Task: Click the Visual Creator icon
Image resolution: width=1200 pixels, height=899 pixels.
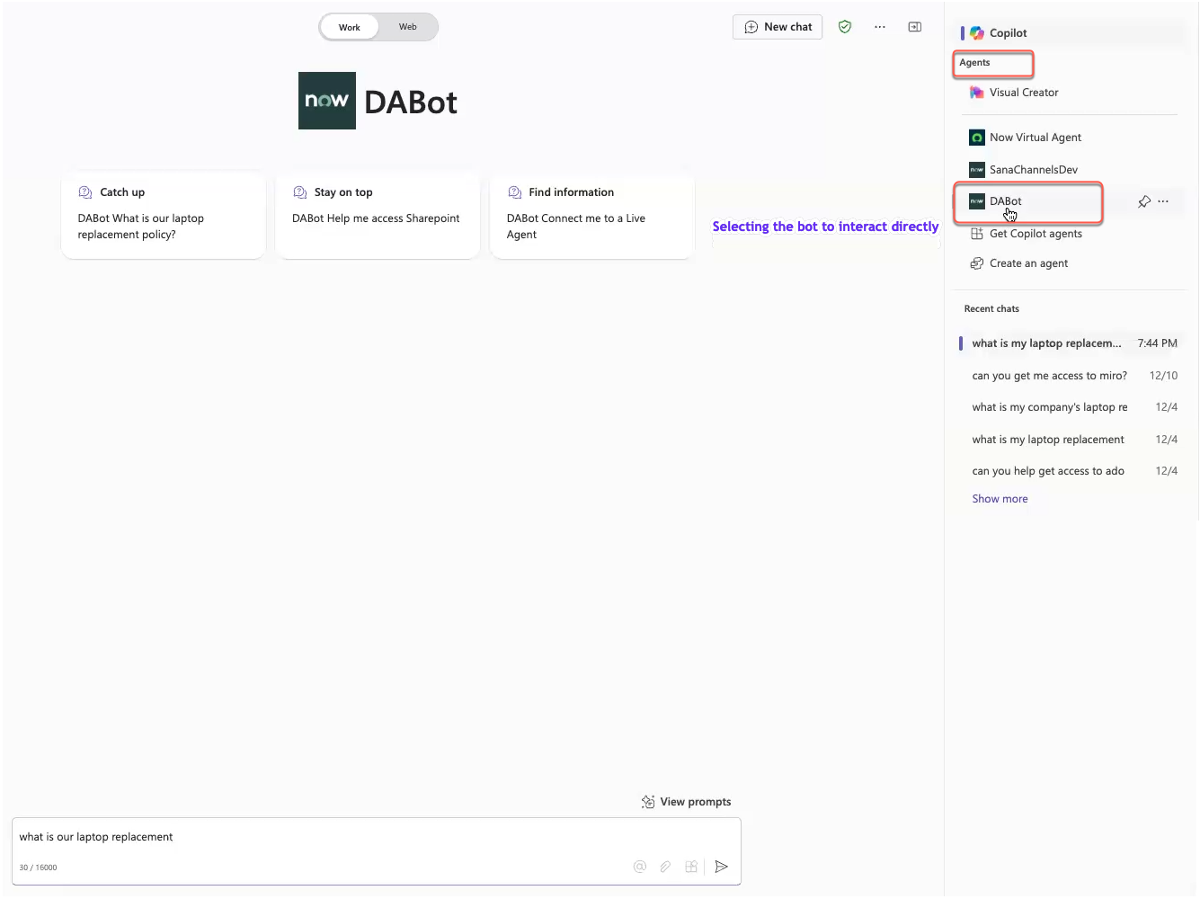Action: tap(977, 93)
